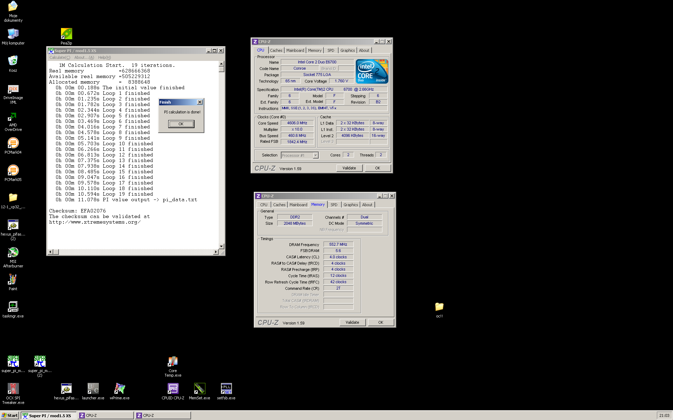Click Super PI horizontal scrollbar right arrow
The image size is (673, 420).
click(216, 252)
